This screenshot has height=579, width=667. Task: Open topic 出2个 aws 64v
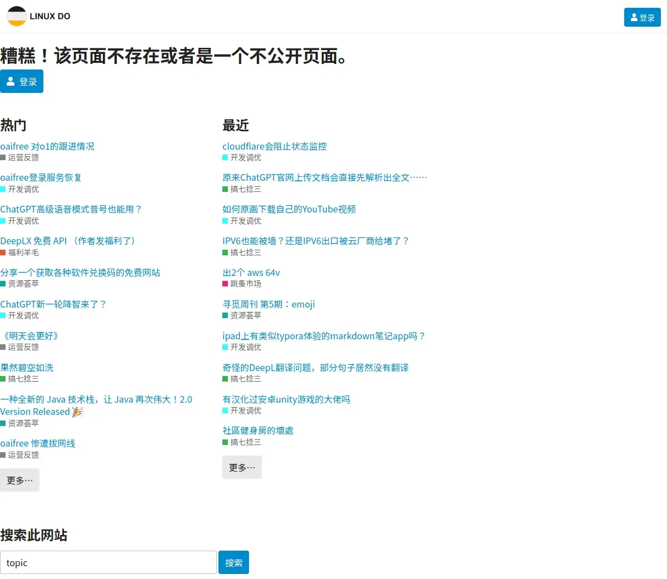tap(251, 273)
